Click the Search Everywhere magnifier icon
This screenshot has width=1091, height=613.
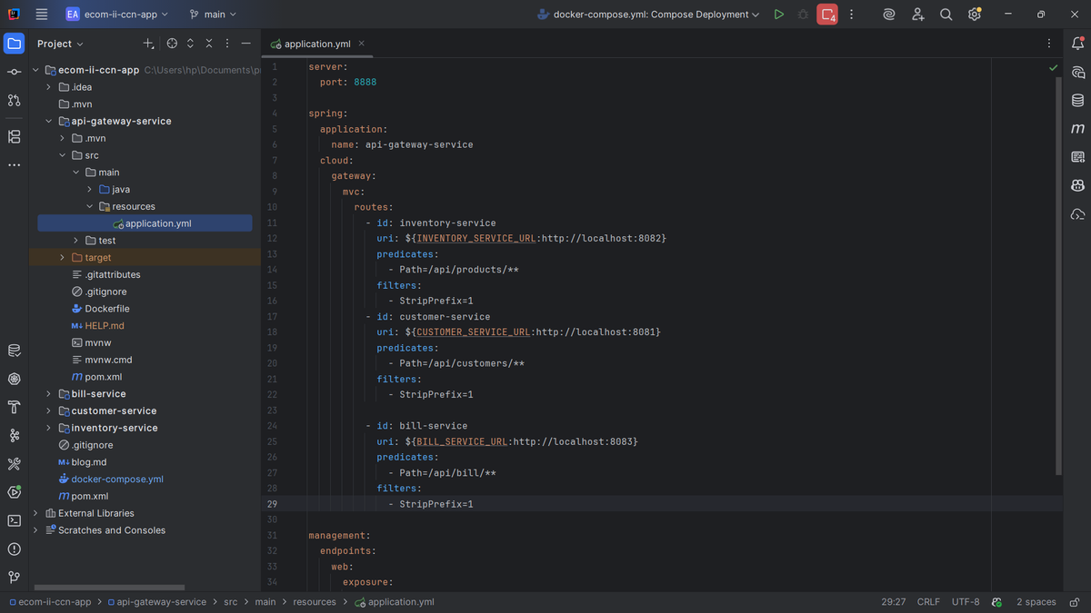tap(946, 15)
